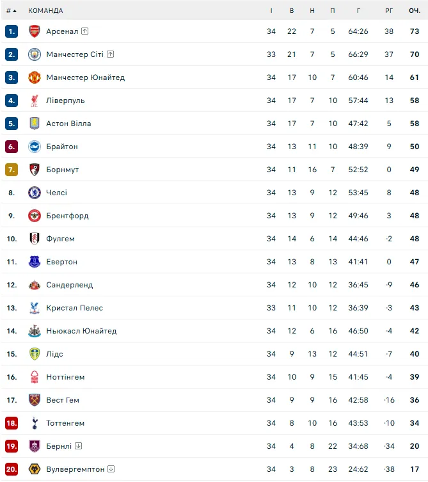Screen dimensions: 428x482
Task: Open the Брайтон team link
Action: (62, 147)
